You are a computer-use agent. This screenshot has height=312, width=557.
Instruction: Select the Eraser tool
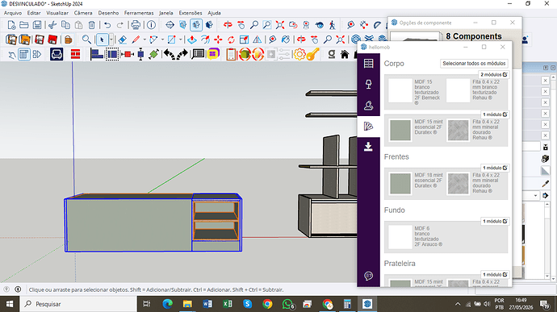click(x=122, y=40)
